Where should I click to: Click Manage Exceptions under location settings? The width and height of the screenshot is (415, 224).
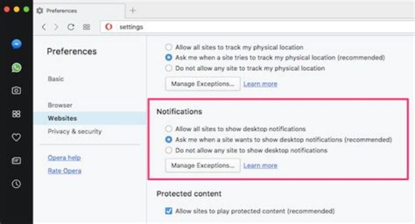(203, 84)
